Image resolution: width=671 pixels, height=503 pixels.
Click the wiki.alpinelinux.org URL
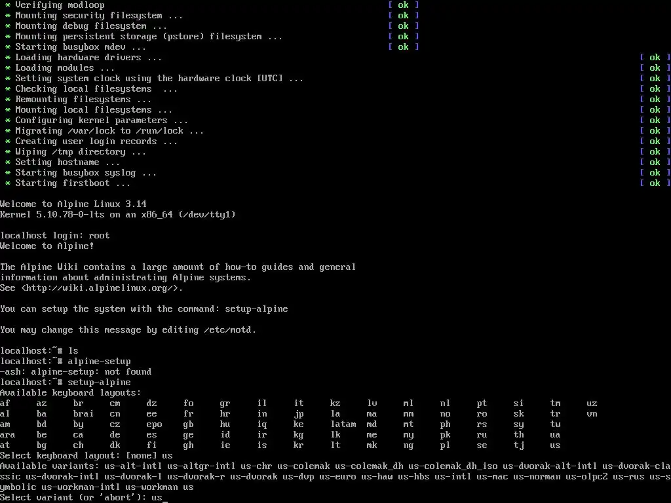pos(102,288)
